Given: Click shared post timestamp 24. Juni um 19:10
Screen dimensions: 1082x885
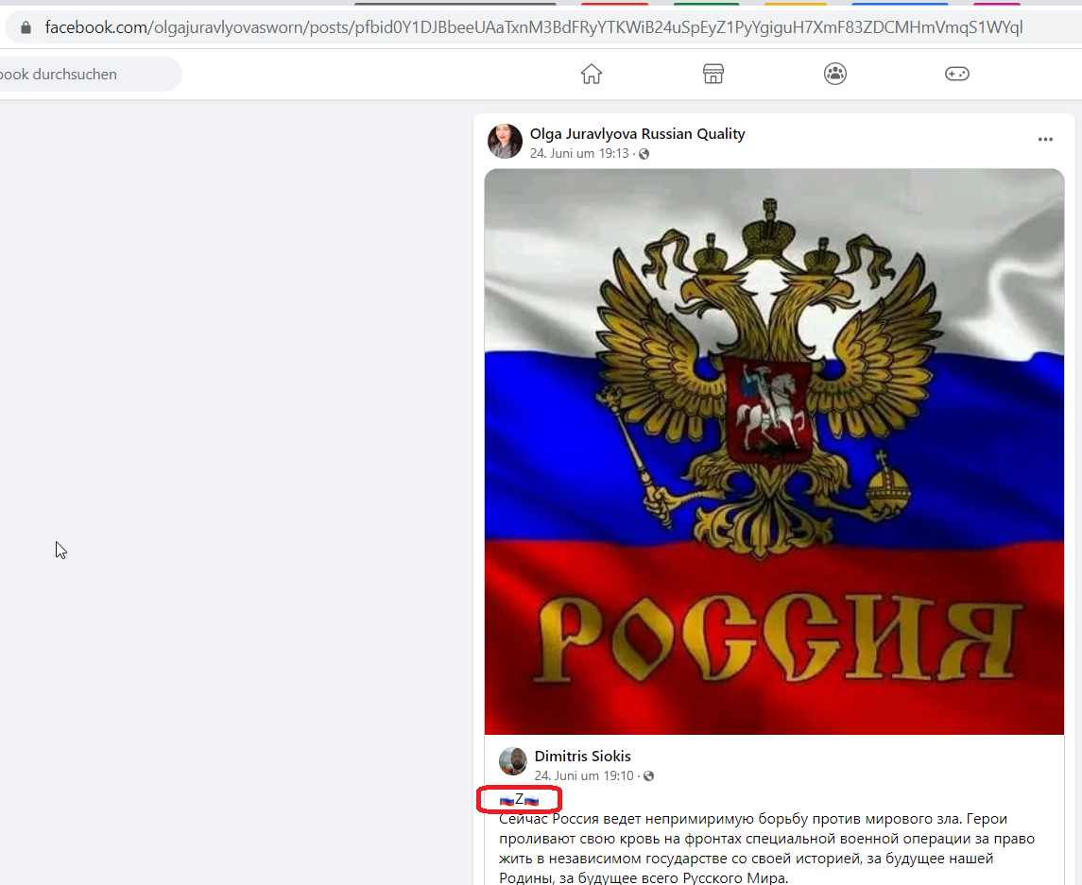Looking at the screenshot, I should pos(584,775).
